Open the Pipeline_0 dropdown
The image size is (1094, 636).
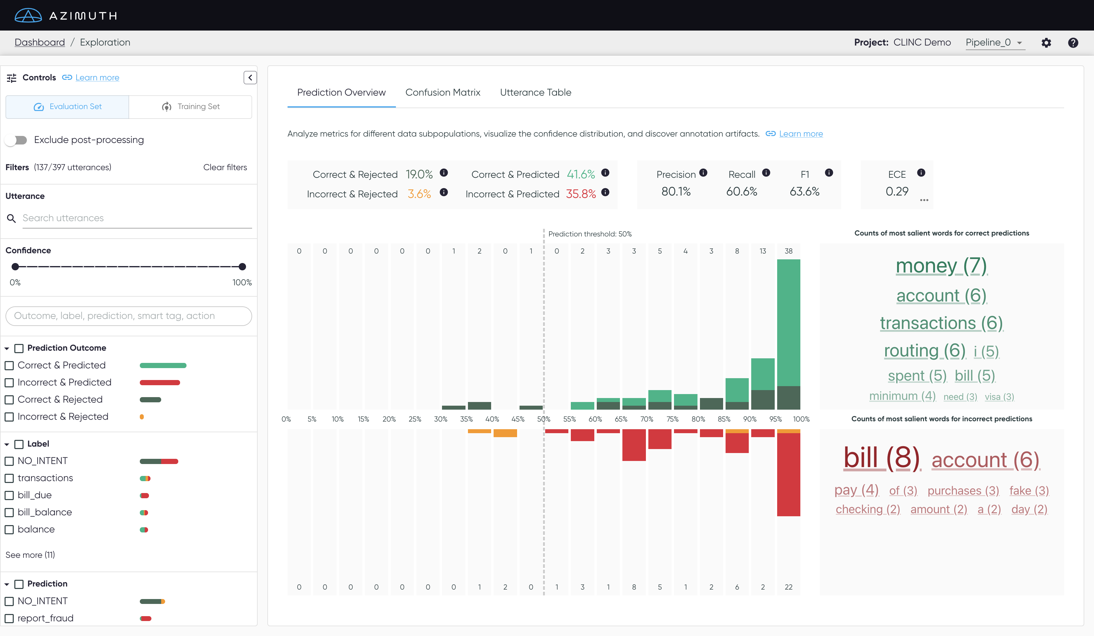click(994, 42)
